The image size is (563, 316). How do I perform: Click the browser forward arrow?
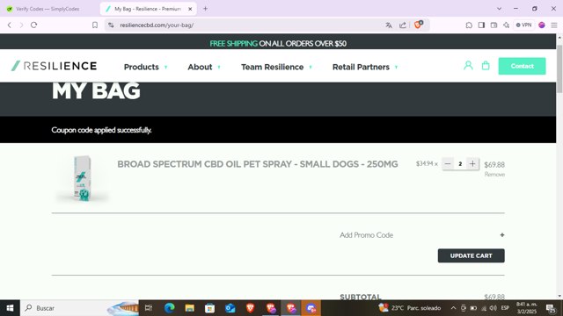coord(21,25)
